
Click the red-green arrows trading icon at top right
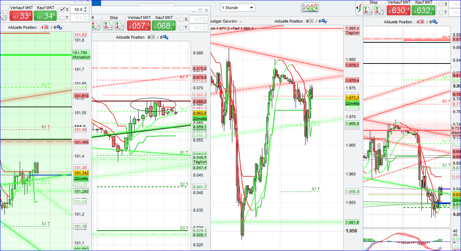359,8
